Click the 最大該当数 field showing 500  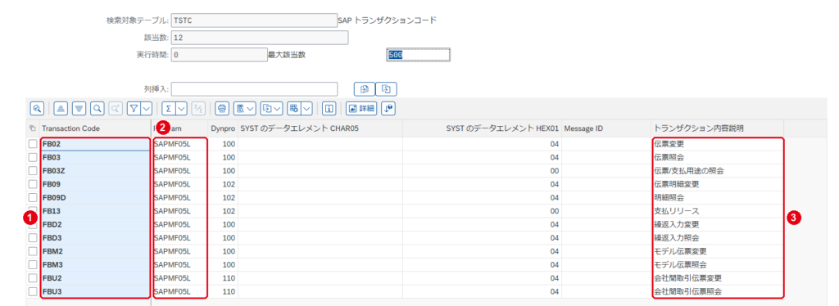point(418,55)
